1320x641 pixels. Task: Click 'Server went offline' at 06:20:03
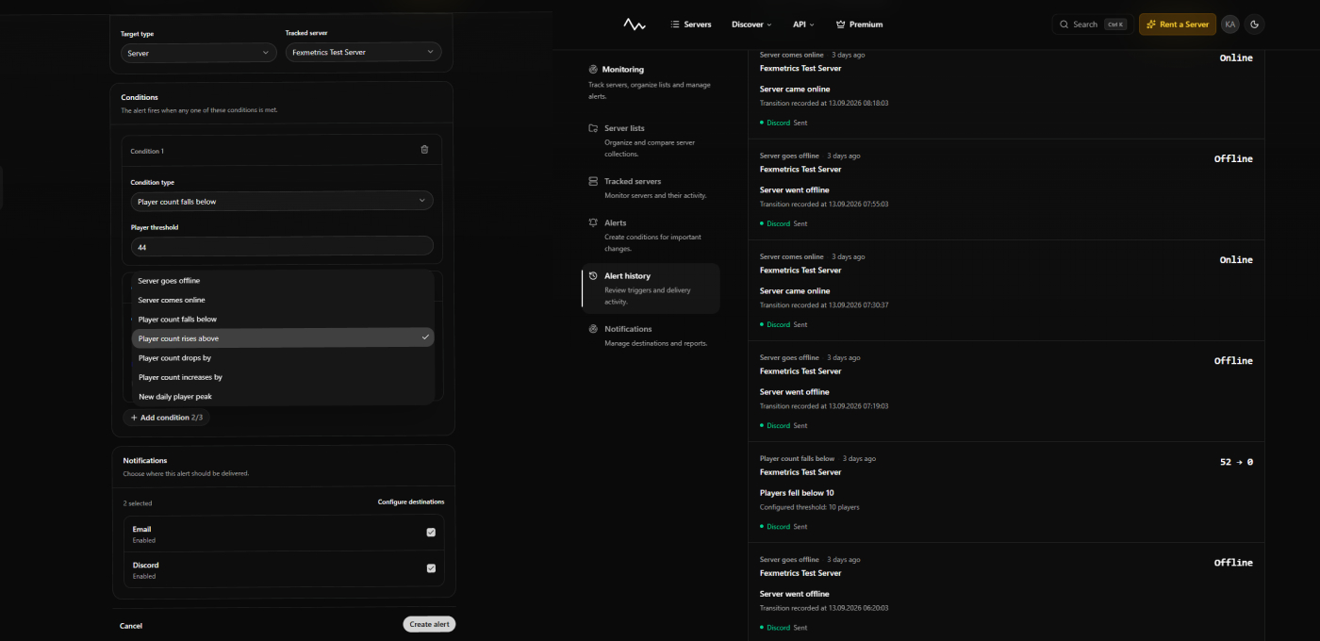pos(795,594)
